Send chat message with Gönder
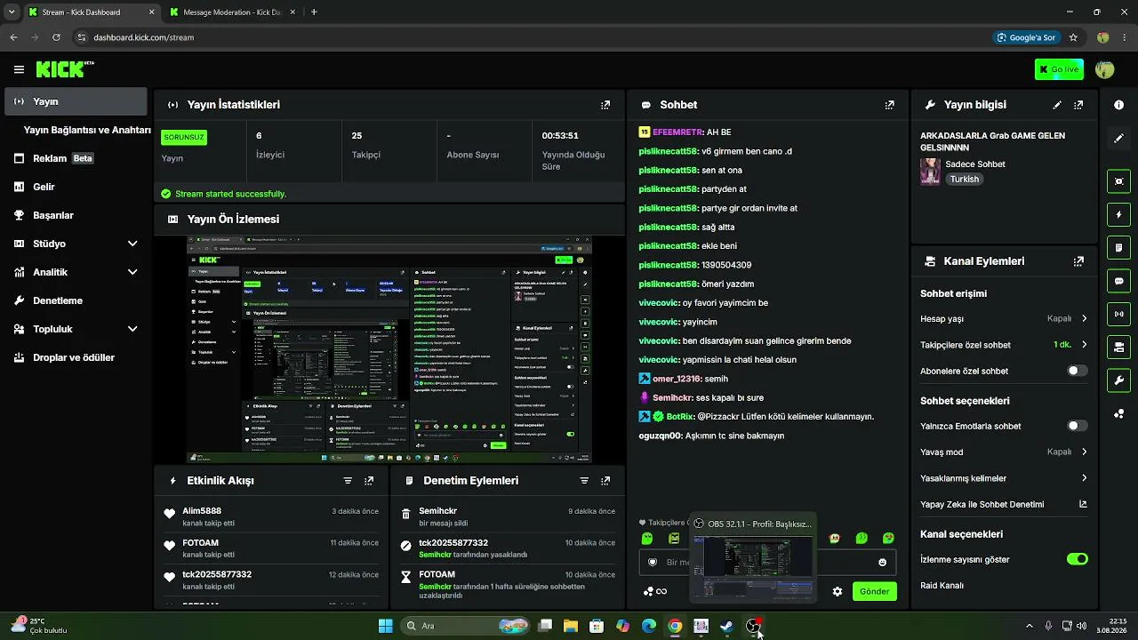The height and width of the screenshot is (640, 1138). pyautogui.click(x=874, y=591)
